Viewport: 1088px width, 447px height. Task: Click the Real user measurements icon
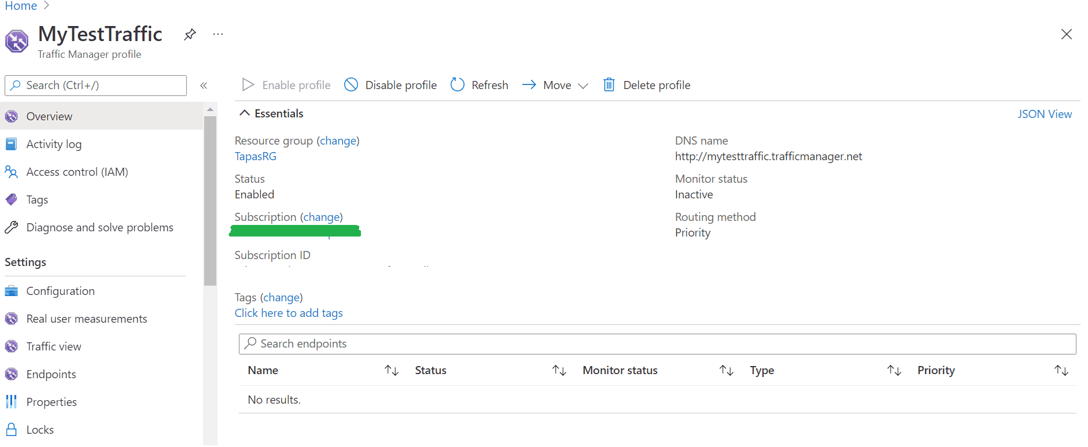[x=12, y=319]
